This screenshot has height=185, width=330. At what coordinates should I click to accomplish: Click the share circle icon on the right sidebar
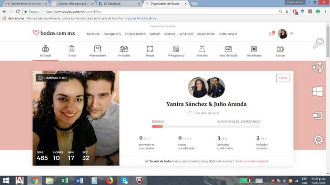point(318,67)
